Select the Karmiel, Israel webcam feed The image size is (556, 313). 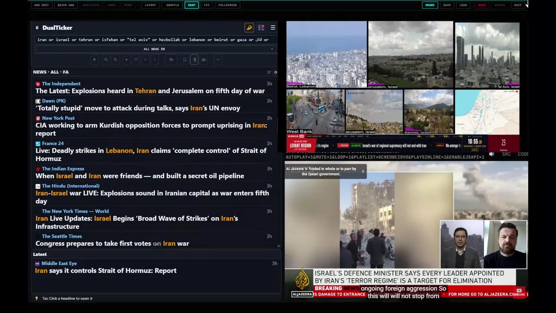[x=428, y=112]
